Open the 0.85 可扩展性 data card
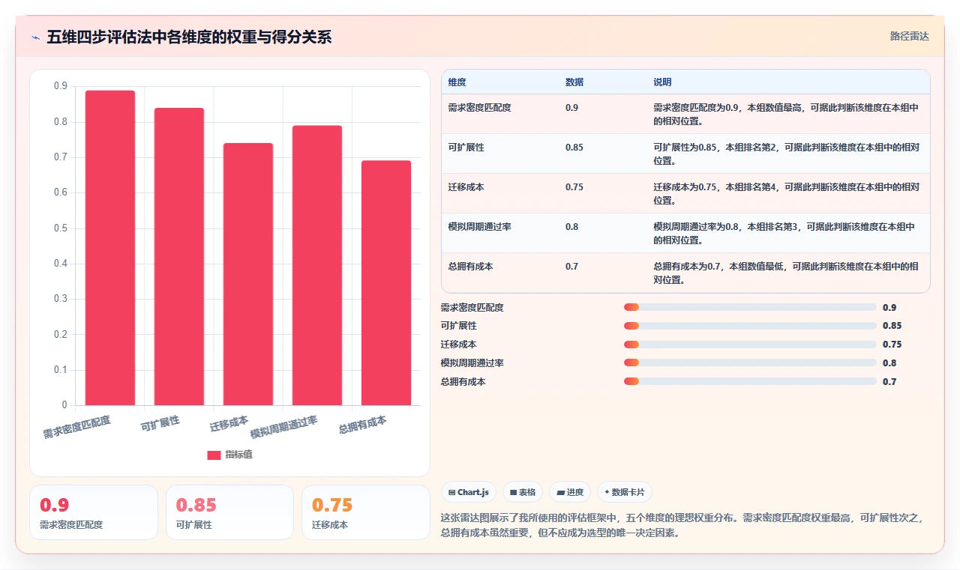Viewport: 960px width, 570px height. pyautogui.click(x=230, y=512)
